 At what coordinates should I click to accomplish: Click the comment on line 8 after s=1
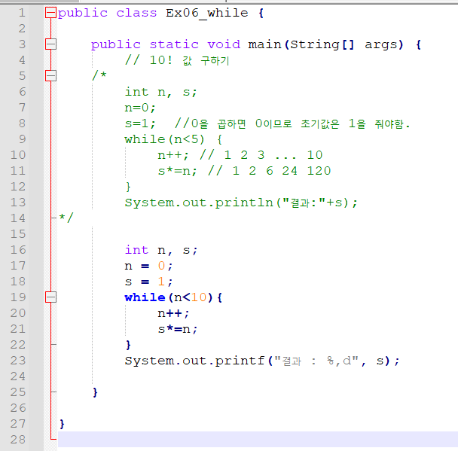coord(292,123)
